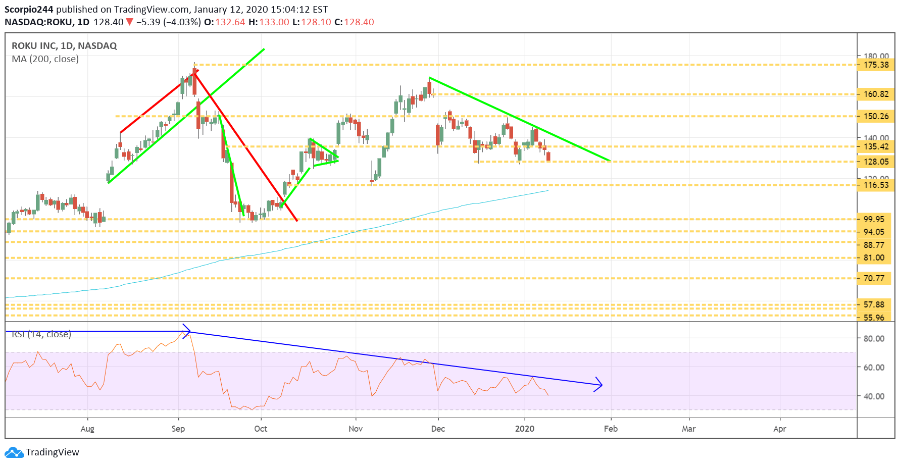Select the 70.77 price level label
This screenshot has width=900, height=466.
(874, 278)
